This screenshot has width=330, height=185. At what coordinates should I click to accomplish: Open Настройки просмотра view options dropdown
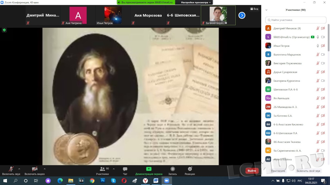click(x=196, y=2)
